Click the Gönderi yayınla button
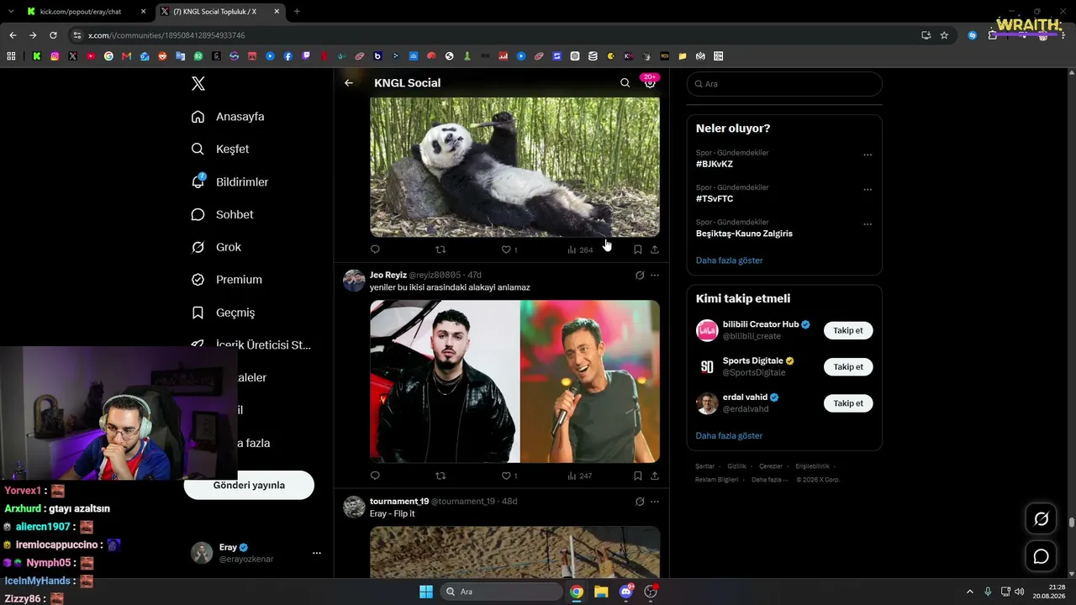 pyautogui.click(x=249, y=485)
